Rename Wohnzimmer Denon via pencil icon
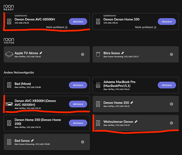The height and width of the screenshot is (155, 182). (x=136, y=122)
